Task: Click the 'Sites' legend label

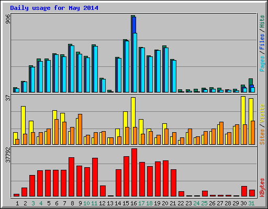Action: [x=262, y=137]
